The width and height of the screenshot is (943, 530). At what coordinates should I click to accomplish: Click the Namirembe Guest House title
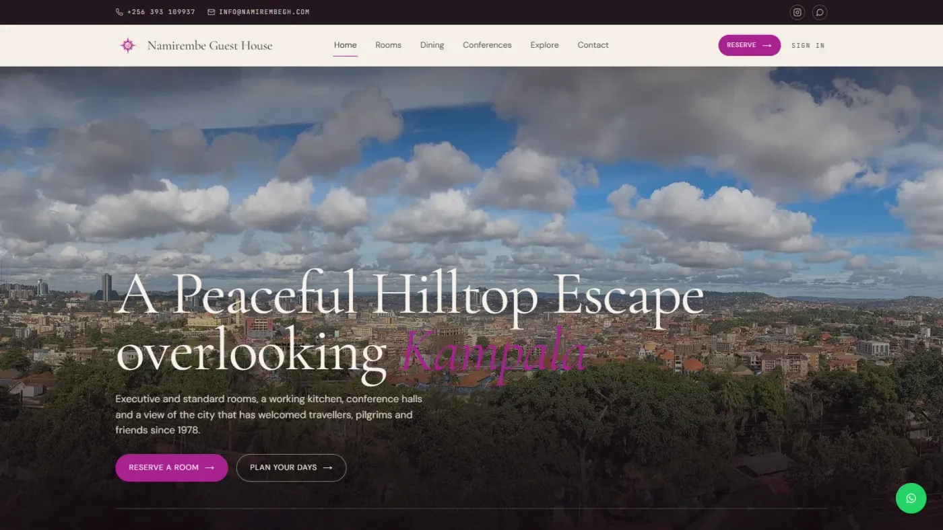point(210,46)
